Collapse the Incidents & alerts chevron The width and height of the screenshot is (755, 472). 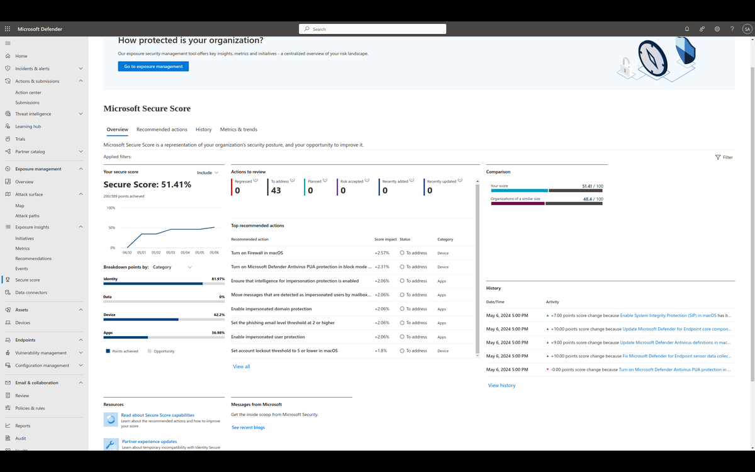81,69
